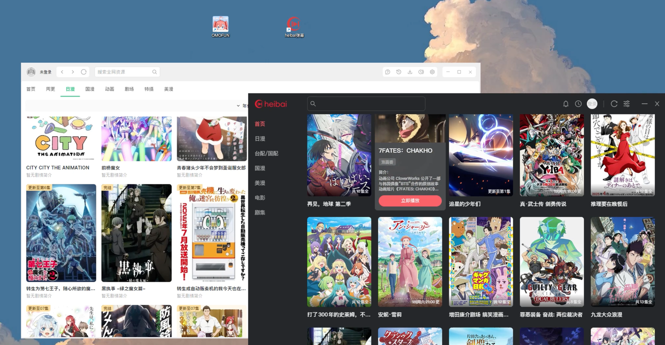Image resolution: width=665 pixels, height=345 pixels.
Task: Open 追星的少年们 poster in heibai
Action: (x=481, y=155)
